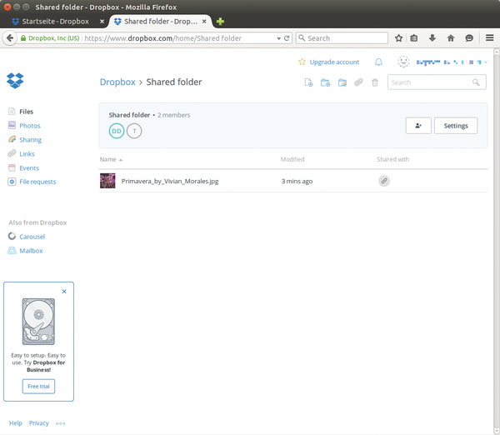The width and height of the screenshot is (500, 435).
Task: Click the Dropbox search magnifier icon
Action: click(476, 82)
